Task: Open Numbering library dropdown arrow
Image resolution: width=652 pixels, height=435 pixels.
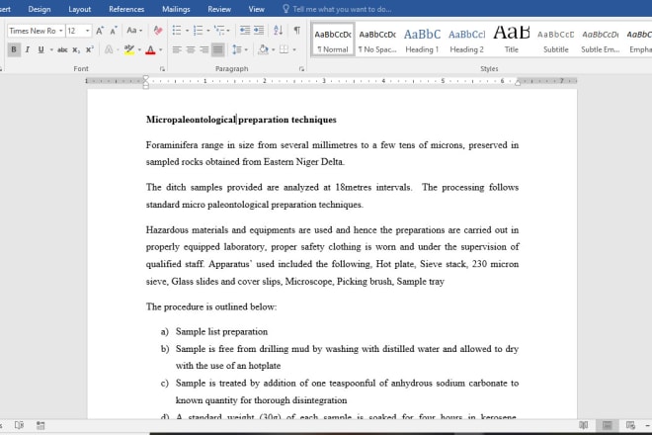Action: point(207,31)
